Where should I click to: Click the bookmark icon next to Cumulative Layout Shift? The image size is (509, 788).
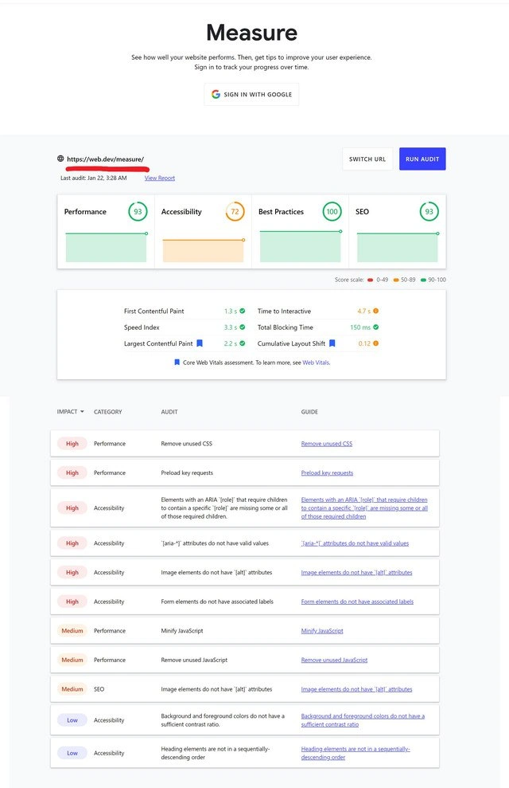point(332,343)
